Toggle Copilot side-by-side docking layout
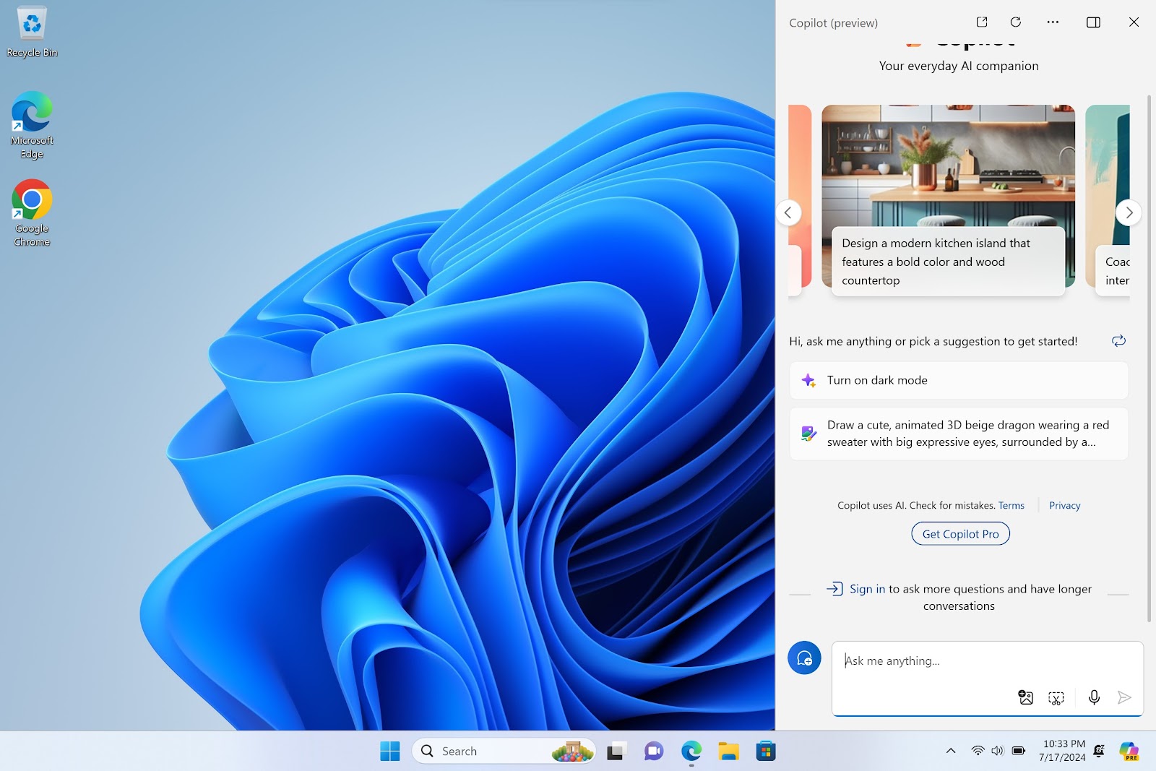Viewport: 1156px width, 771px height. [x=1093, y=22]
